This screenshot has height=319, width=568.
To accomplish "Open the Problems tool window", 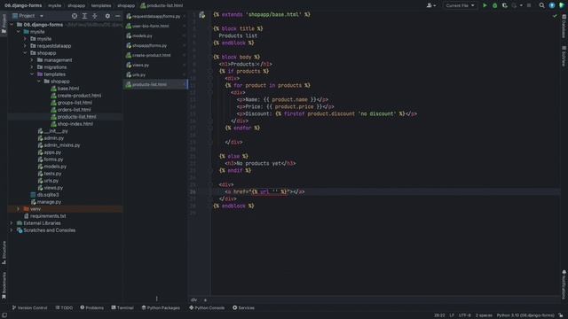I will click(92, 307).
